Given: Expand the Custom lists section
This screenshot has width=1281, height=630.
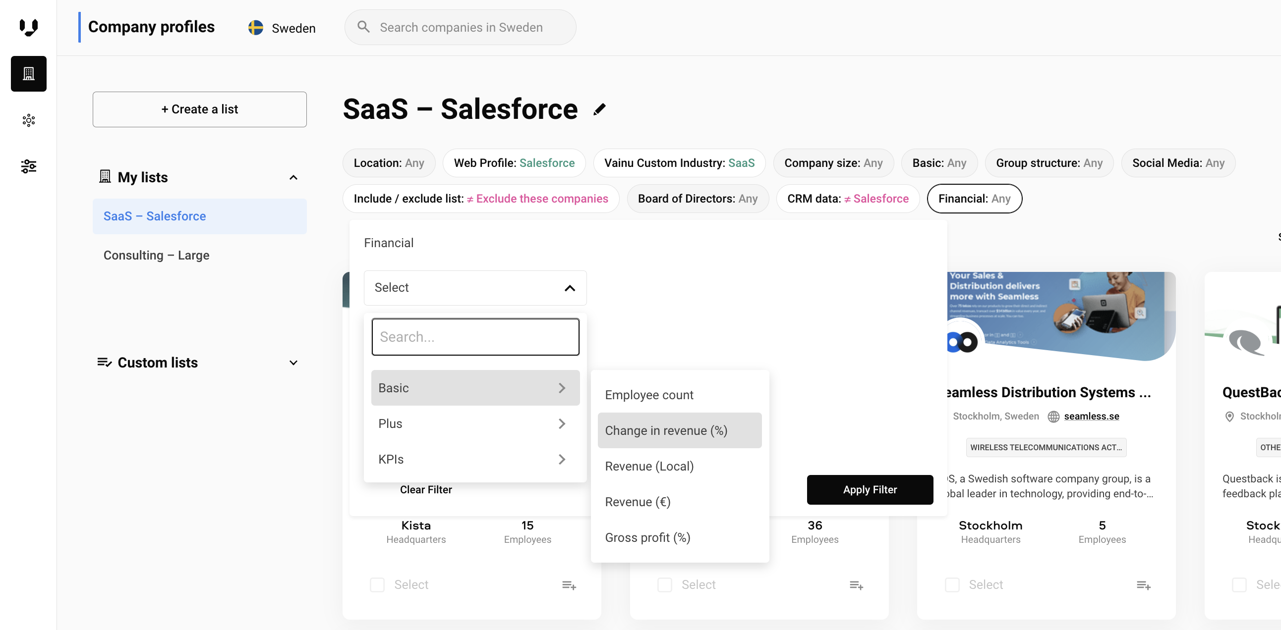Looking at the screenshot, I should click(293, 363).
